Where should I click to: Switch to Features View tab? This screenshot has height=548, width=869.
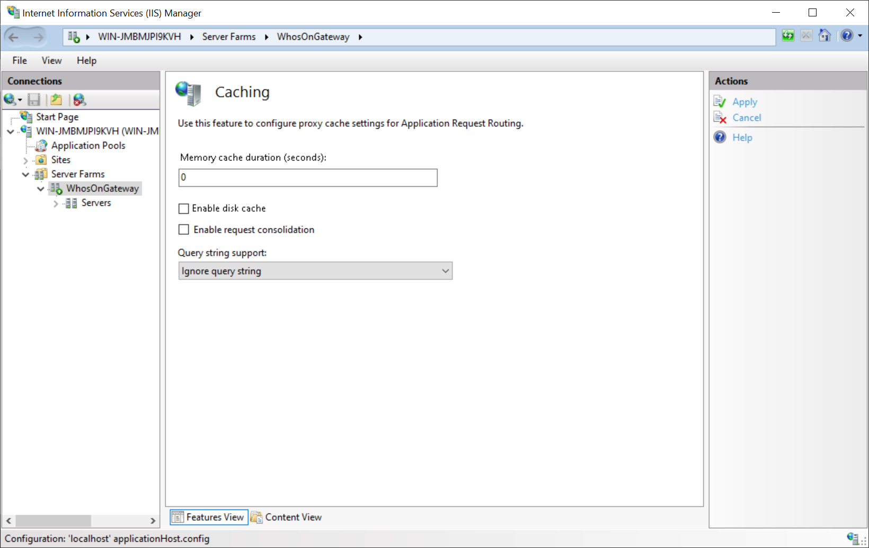tap(209, 517)
